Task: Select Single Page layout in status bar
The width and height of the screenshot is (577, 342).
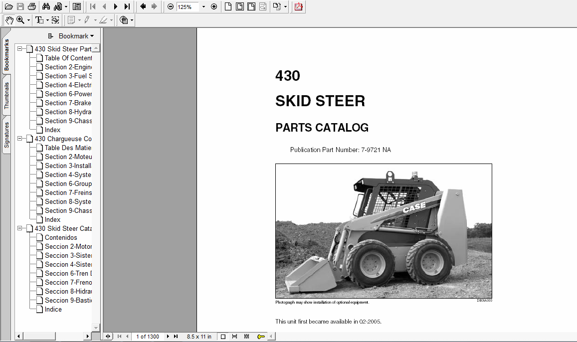Action: (223, 337)
